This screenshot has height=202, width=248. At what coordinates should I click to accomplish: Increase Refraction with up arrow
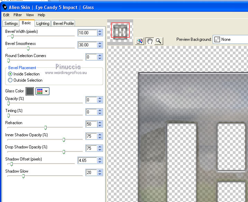tap(100, 122)
